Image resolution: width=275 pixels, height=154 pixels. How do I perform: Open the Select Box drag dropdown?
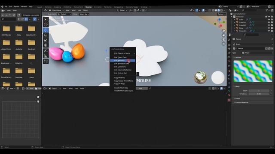click(84, 14)
